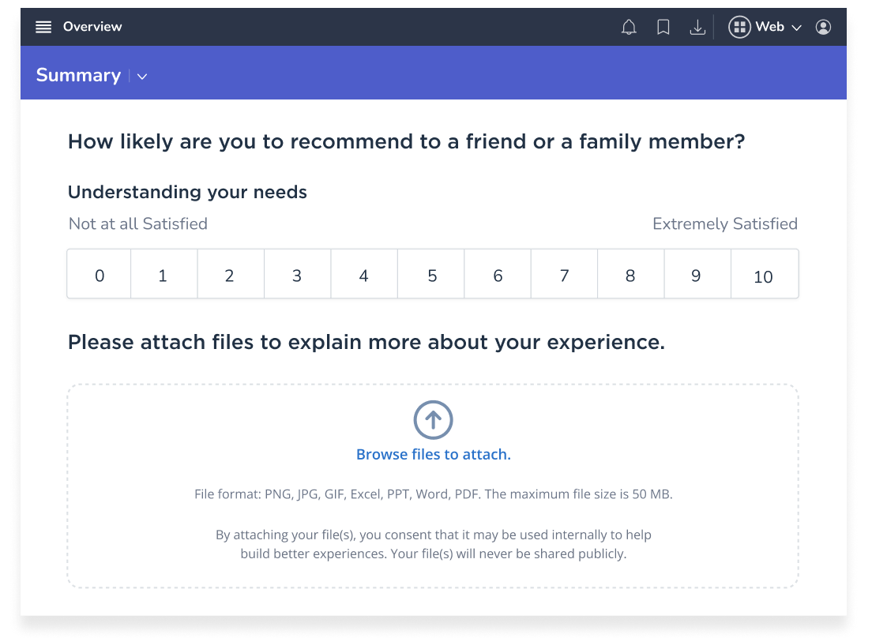Click the Please attach files heading
This screenshot has height=638, width=872.
(x=366, y=343)
